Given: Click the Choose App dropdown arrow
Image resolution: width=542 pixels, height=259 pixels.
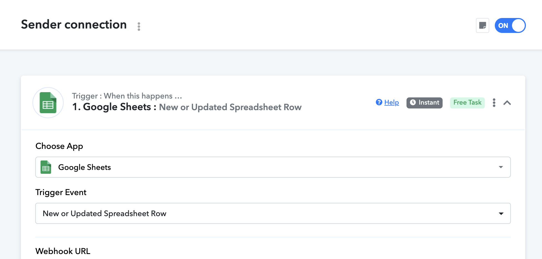Looking at the screenshot, I should point(501,167).
